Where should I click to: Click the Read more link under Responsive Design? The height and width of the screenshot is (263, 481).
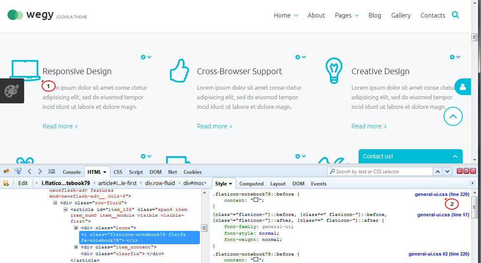point(57,126)
